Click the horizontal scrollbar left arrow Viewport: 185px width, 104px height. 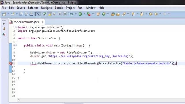click(19, 100)
